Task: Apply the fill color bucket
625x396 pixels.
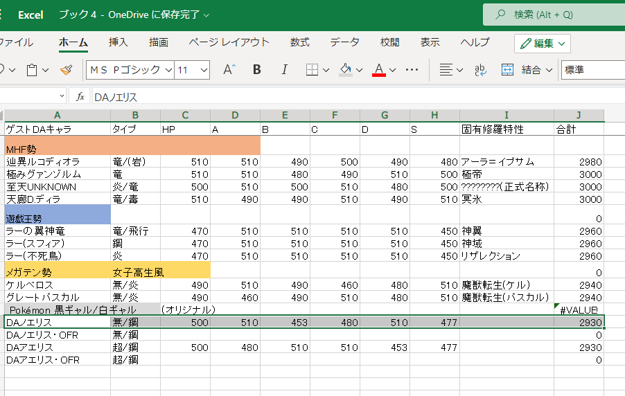Action: [345, 70]
